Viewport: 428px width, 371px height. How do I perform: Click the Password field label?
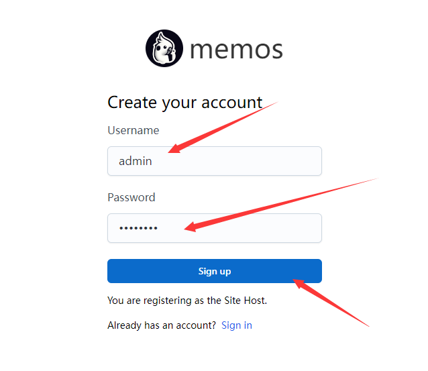tap(131, 197)
